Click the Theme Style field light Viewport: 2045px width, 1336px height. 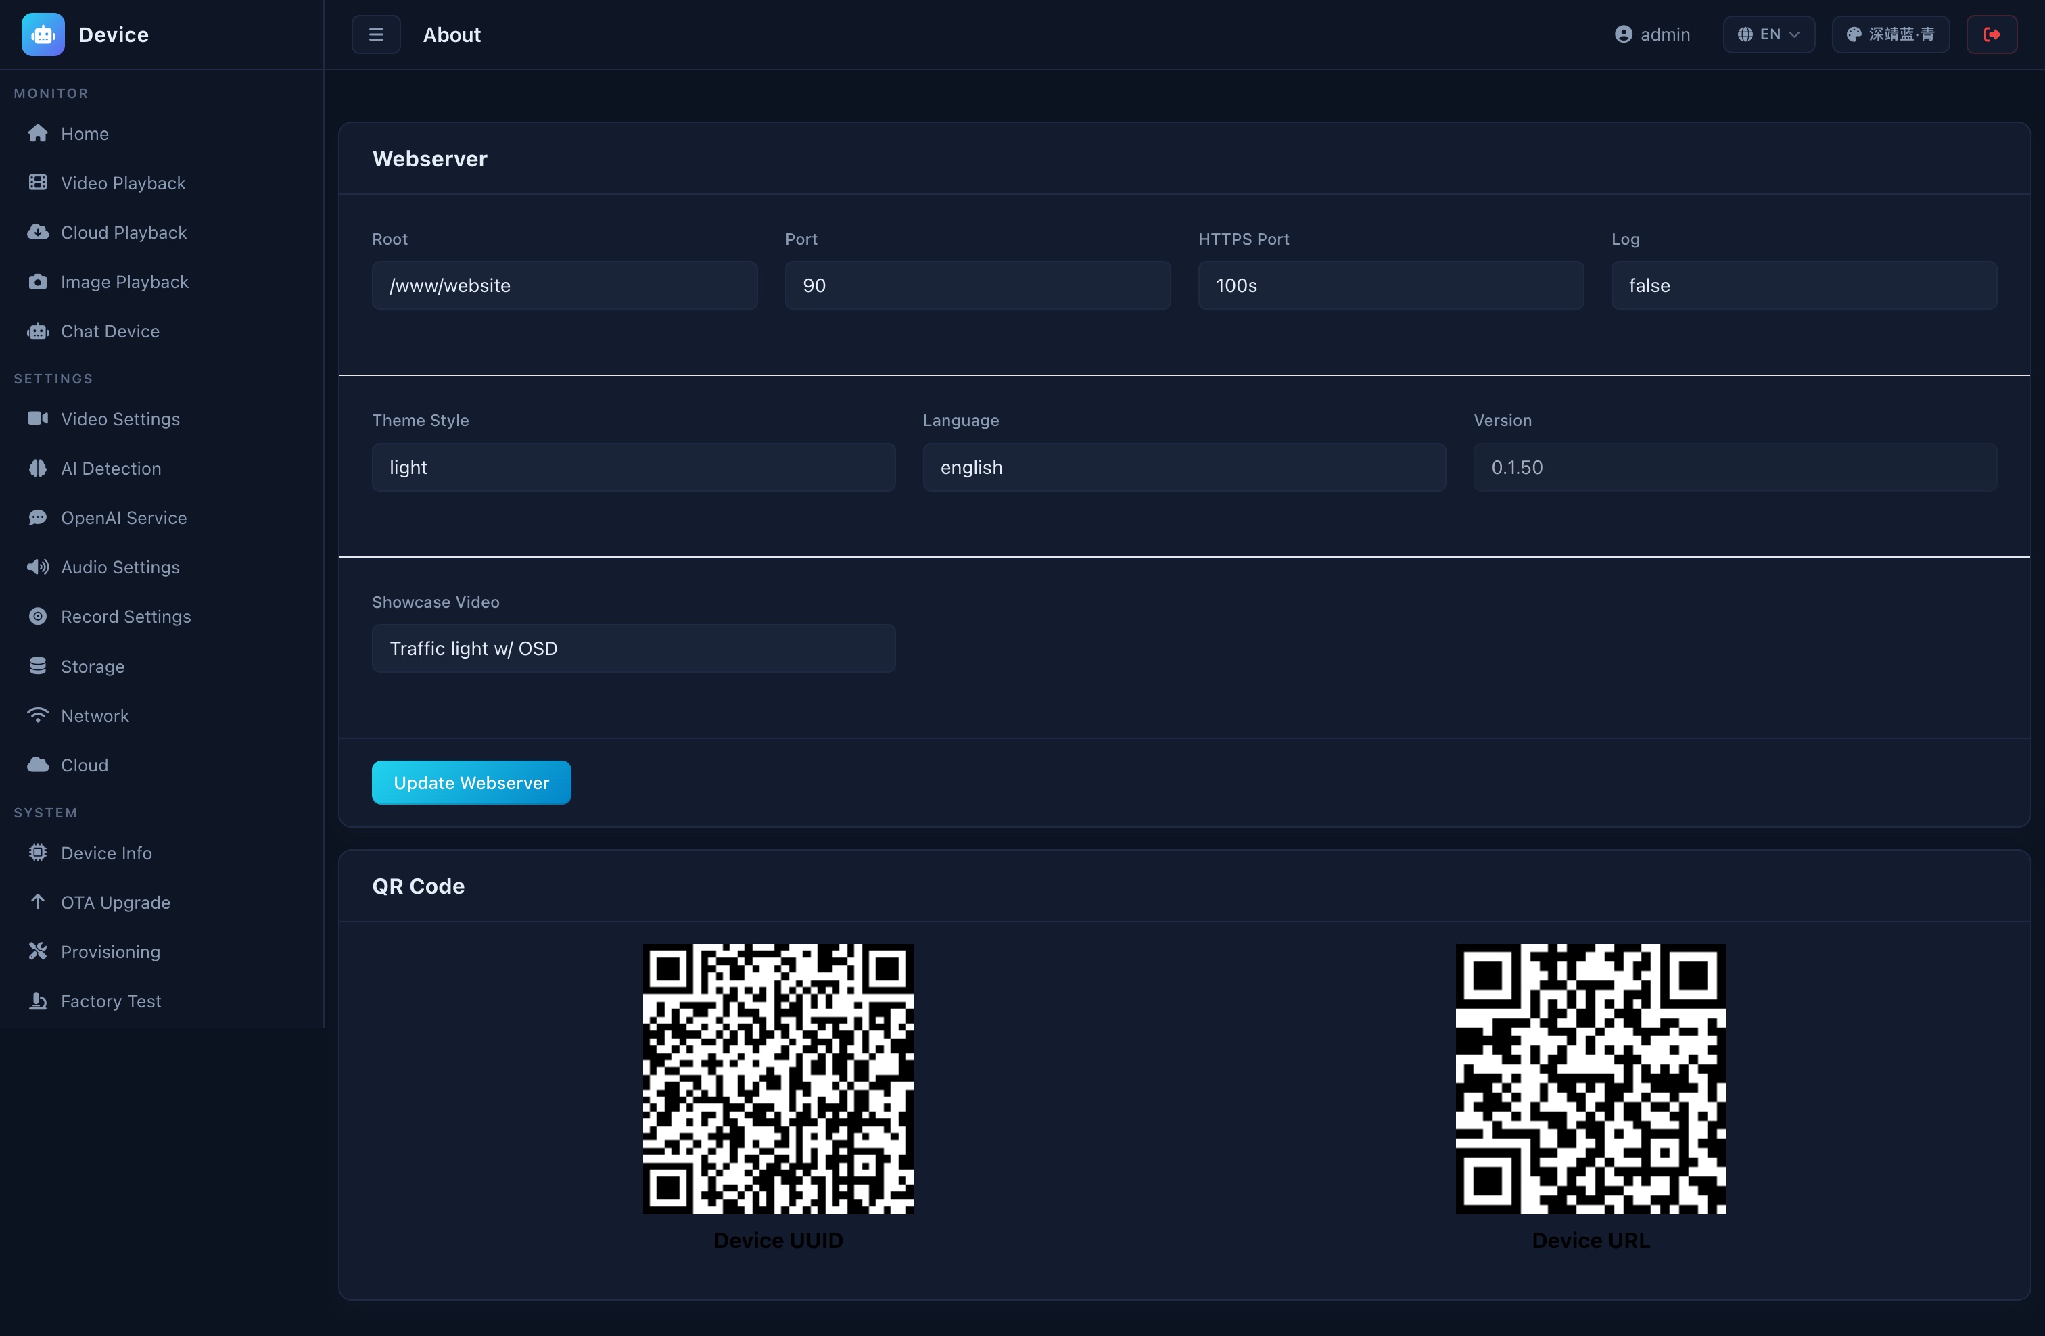click(633, 467)
